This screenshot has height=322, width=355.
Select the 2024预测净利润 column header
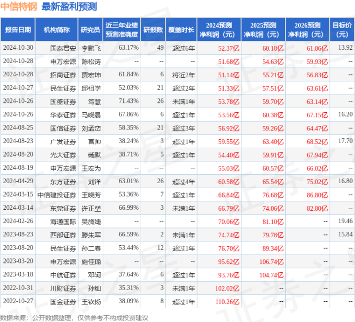point(219,30)
